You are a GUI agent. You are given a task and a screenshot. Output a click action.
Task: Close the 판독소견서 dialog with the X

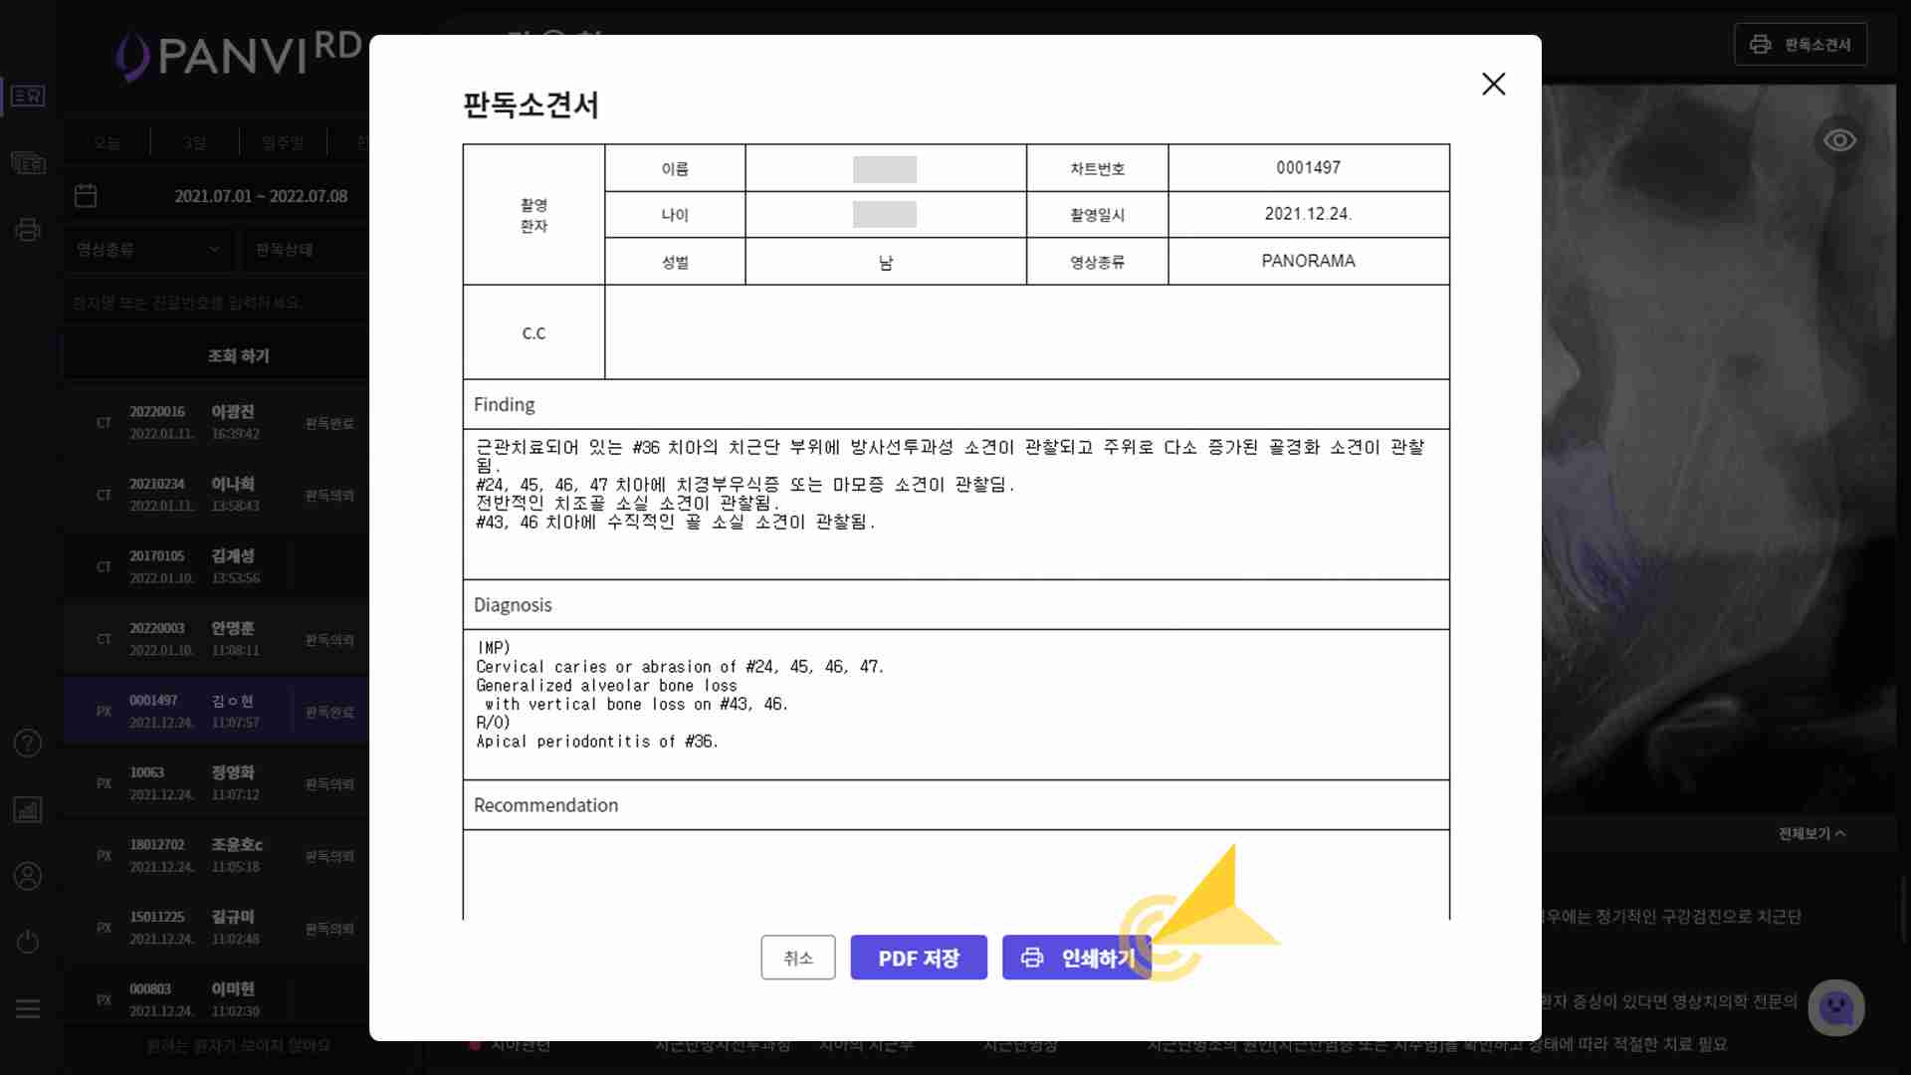tap(1493, 84)
